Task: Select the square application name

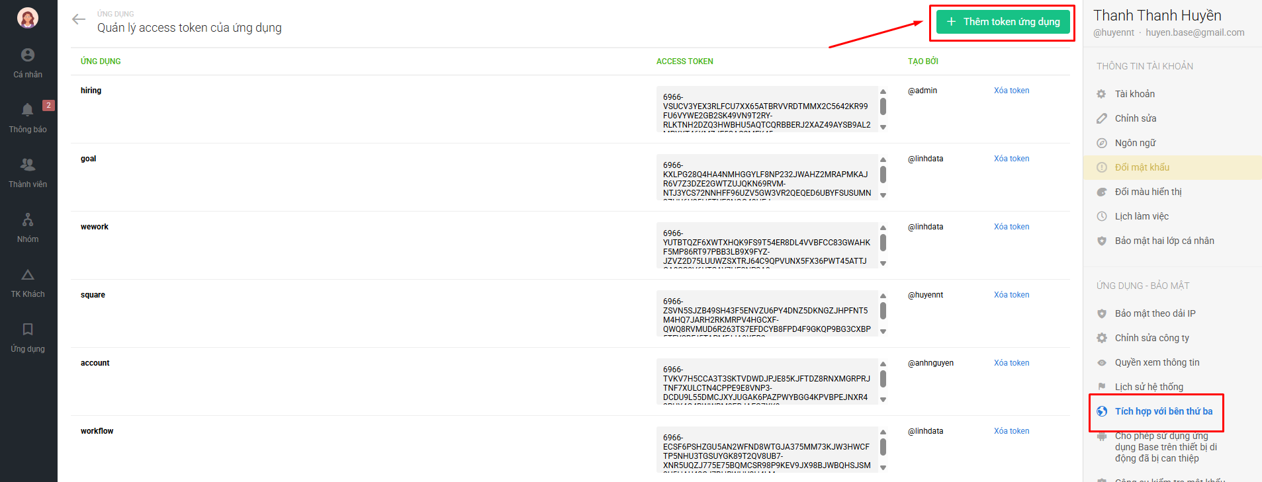Action: point(93,295)
